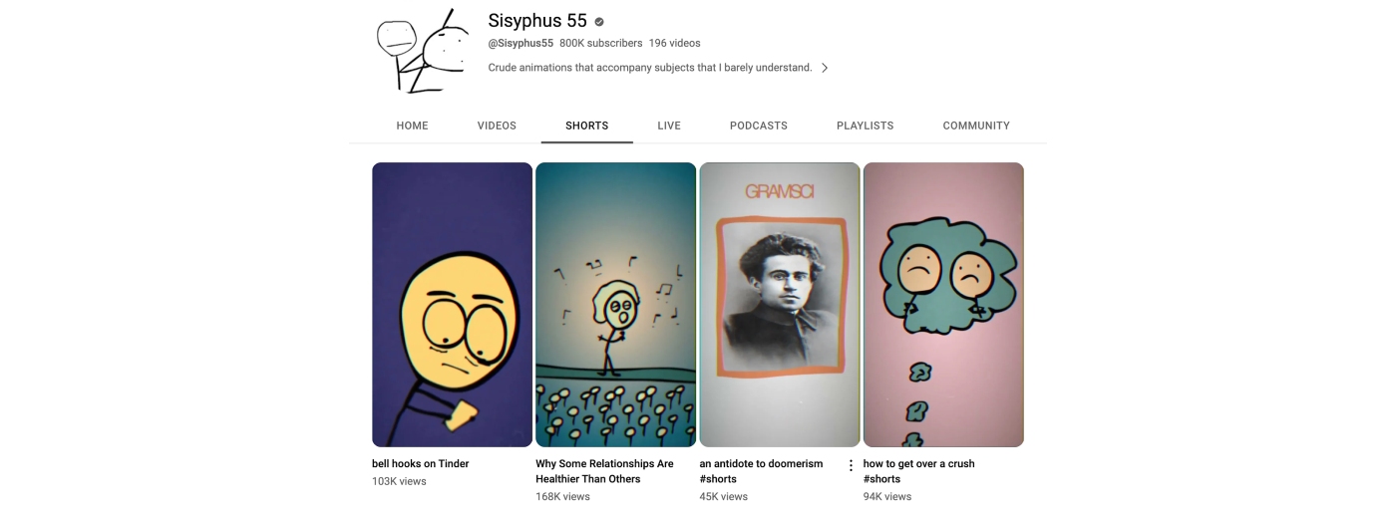
Task: Switch to the Playlists tab
Action: click(x=865, y=126)
